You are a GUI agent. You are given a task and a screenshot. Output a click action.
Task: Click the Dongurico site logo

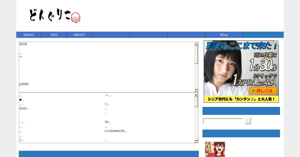click(x=55, y=16)
